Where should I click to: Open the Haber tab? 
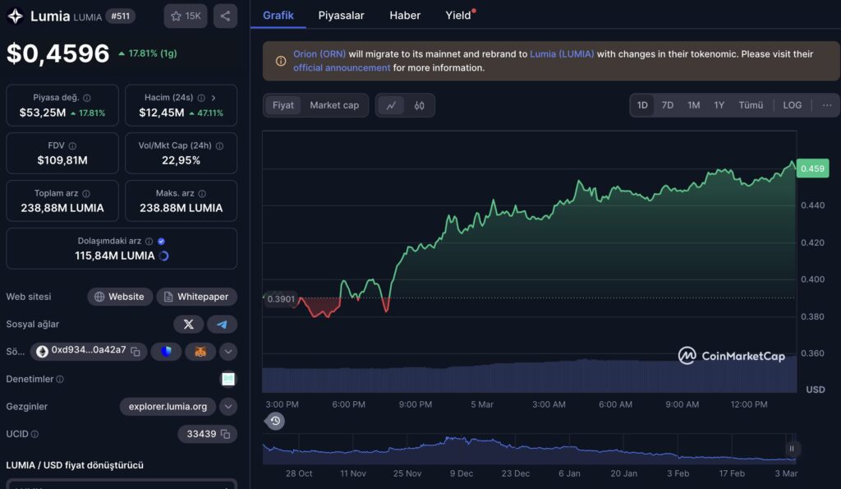click(x=405, y=15)
